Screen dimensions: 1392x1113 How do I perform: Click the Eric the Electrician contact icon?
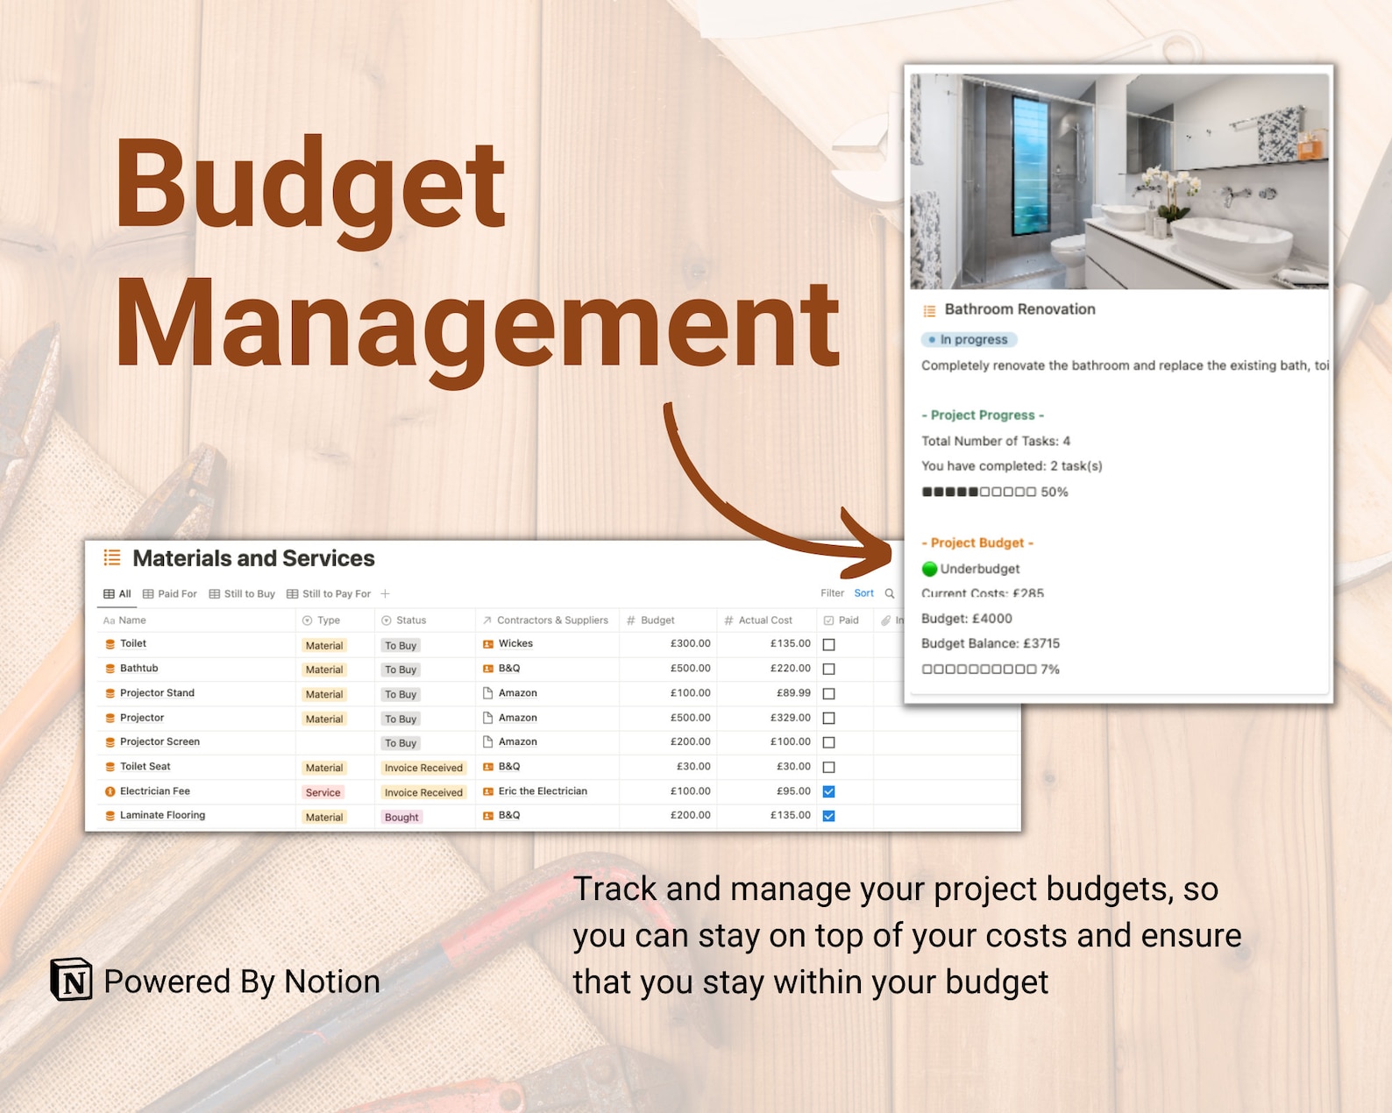488,791
